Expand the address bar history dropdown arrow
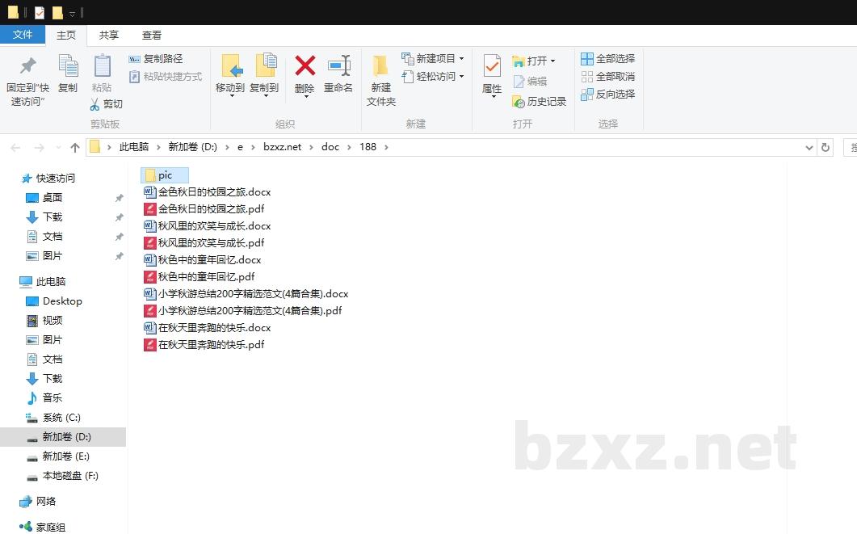The width and height of the screenshot is (857, 534). [809, 148]
